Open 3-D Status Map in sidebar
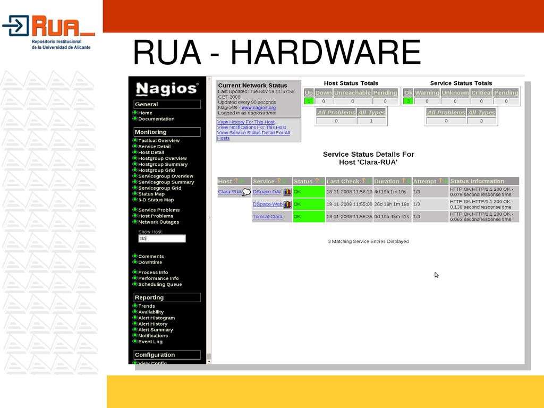 [x=156, y=200]
